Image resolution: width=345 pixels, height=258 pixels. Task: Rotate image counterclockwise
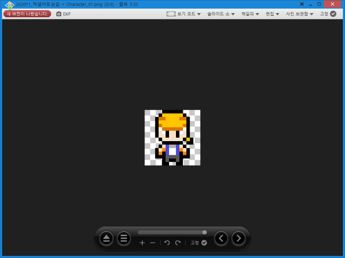pos(167,243)
